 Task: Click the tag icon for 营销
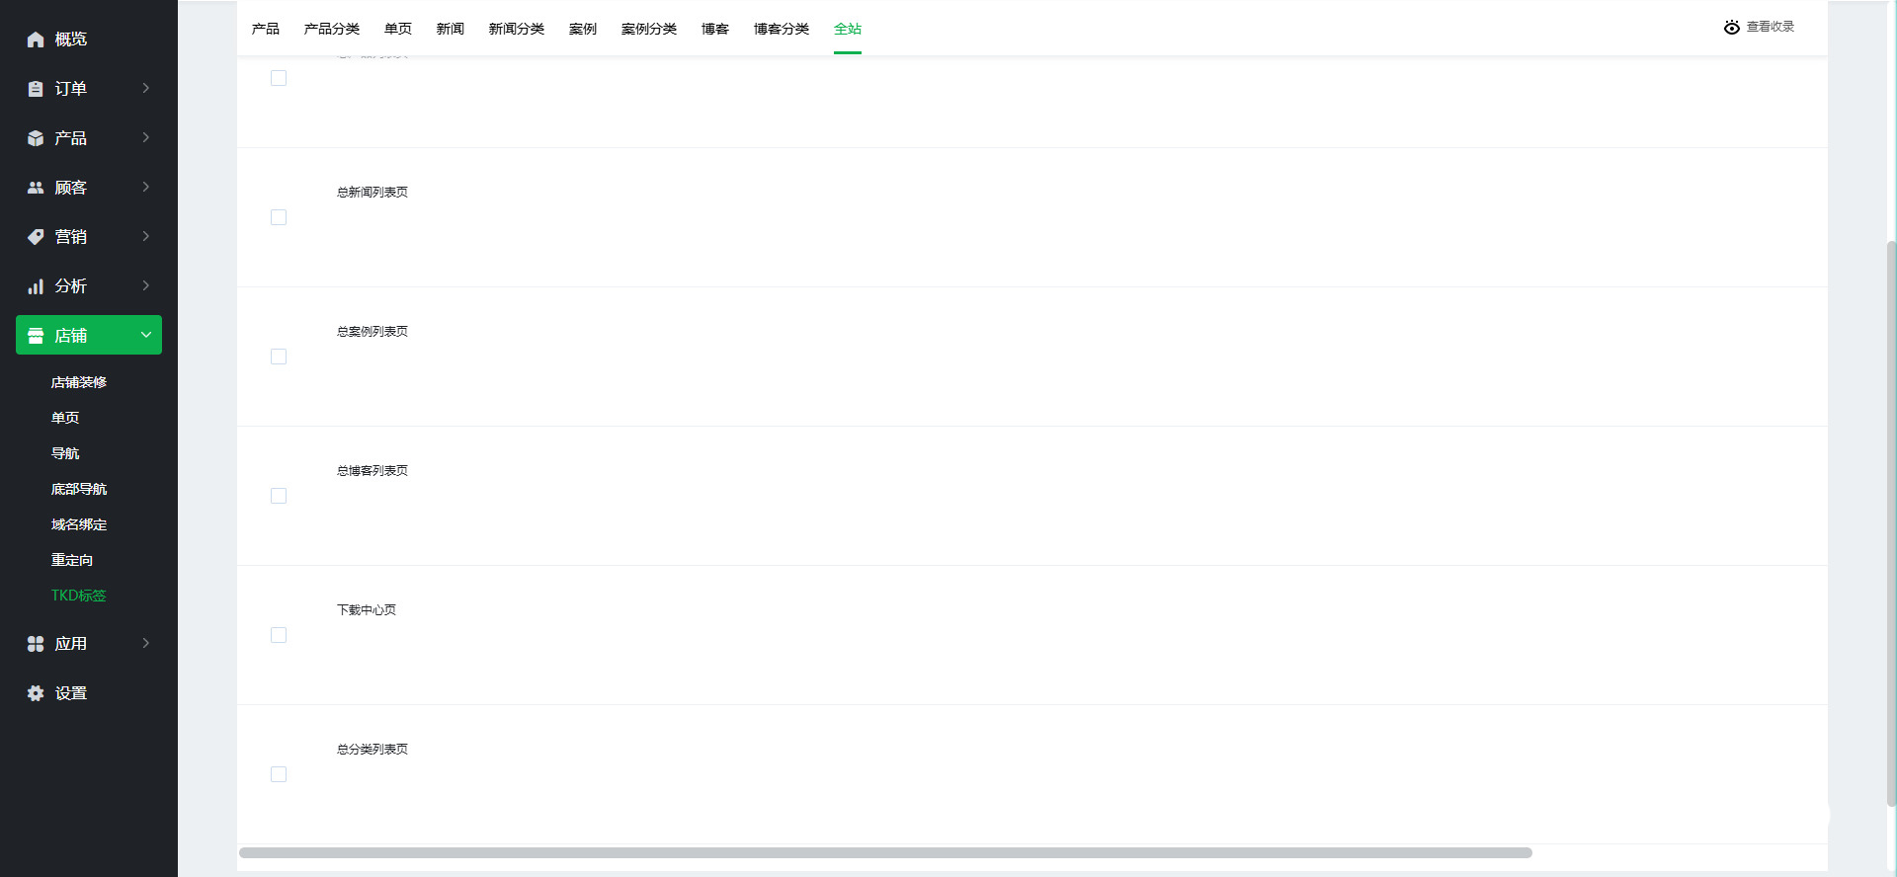36,237
